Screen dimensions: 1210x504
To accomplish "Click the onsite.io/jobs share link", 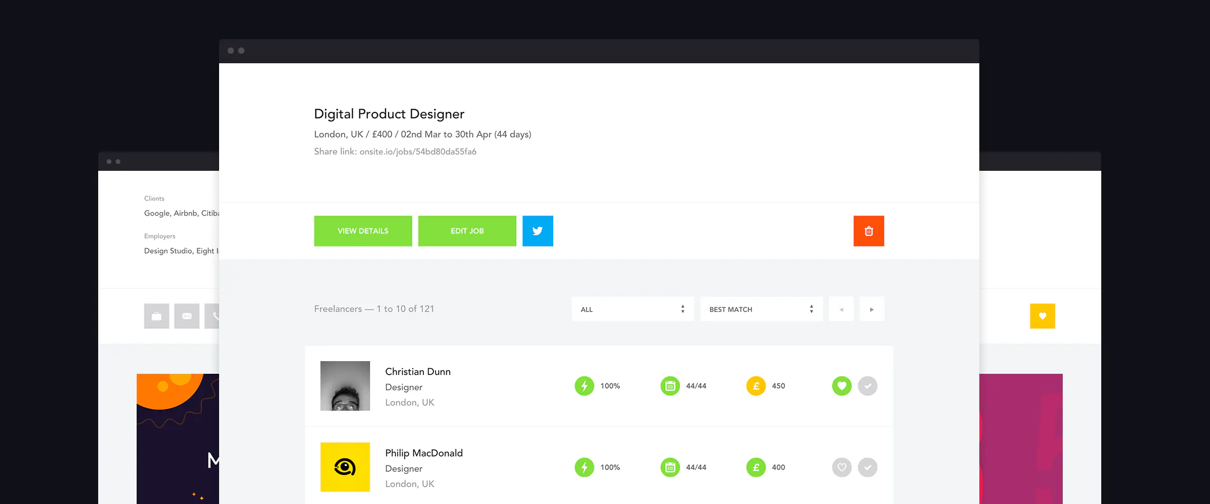I will (x=418, y=152).
